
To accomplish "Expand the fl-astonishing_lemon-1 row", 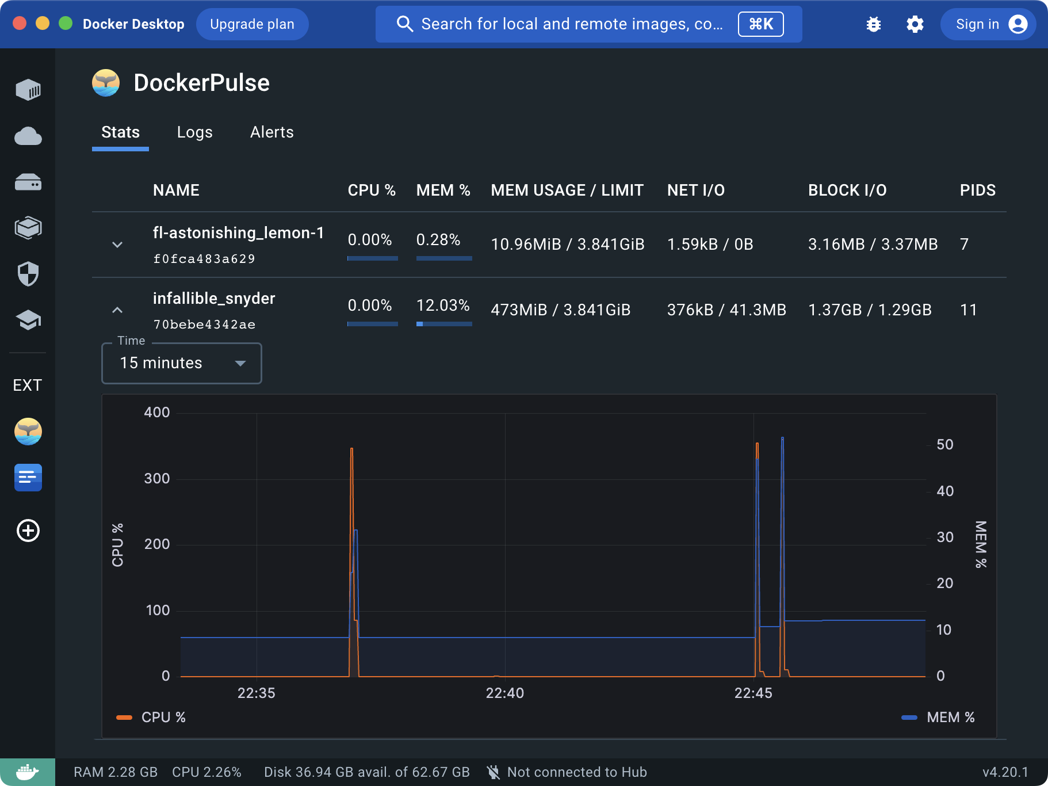I will (117, 245).
